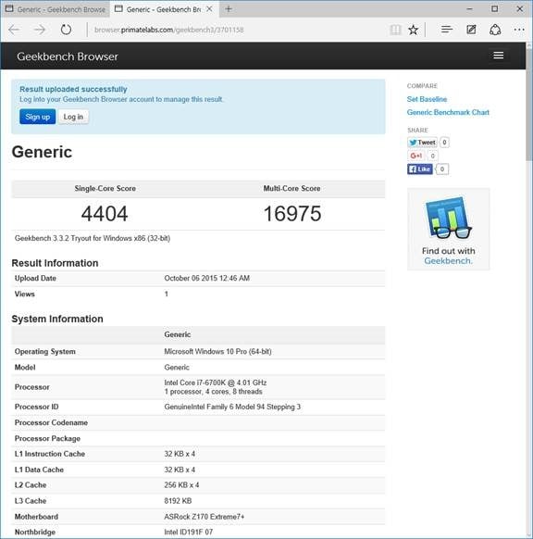Click the Log in button
This screenshot has height=539, width=533.
tap(73, 117)
